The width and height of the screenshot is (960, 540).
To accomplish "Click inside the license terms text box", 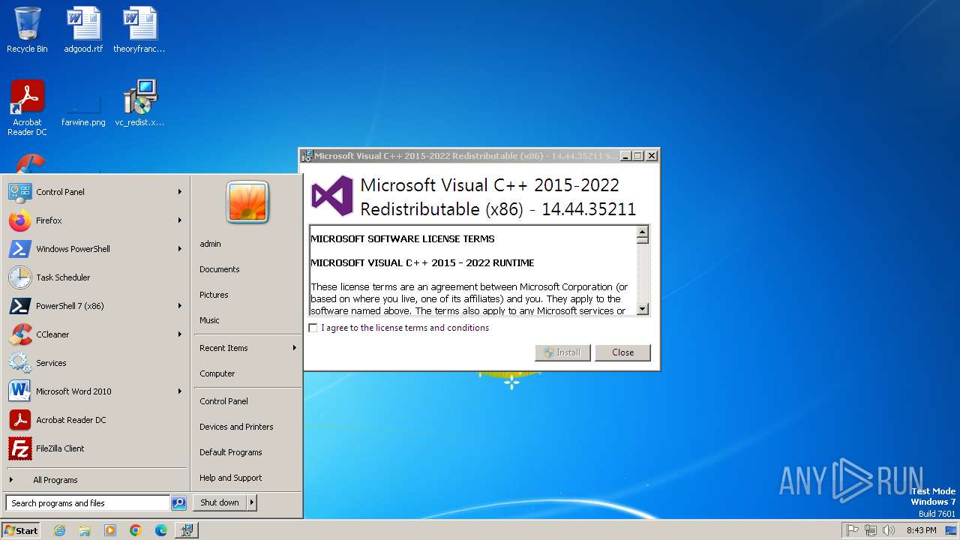I will (x=472, y=271).
